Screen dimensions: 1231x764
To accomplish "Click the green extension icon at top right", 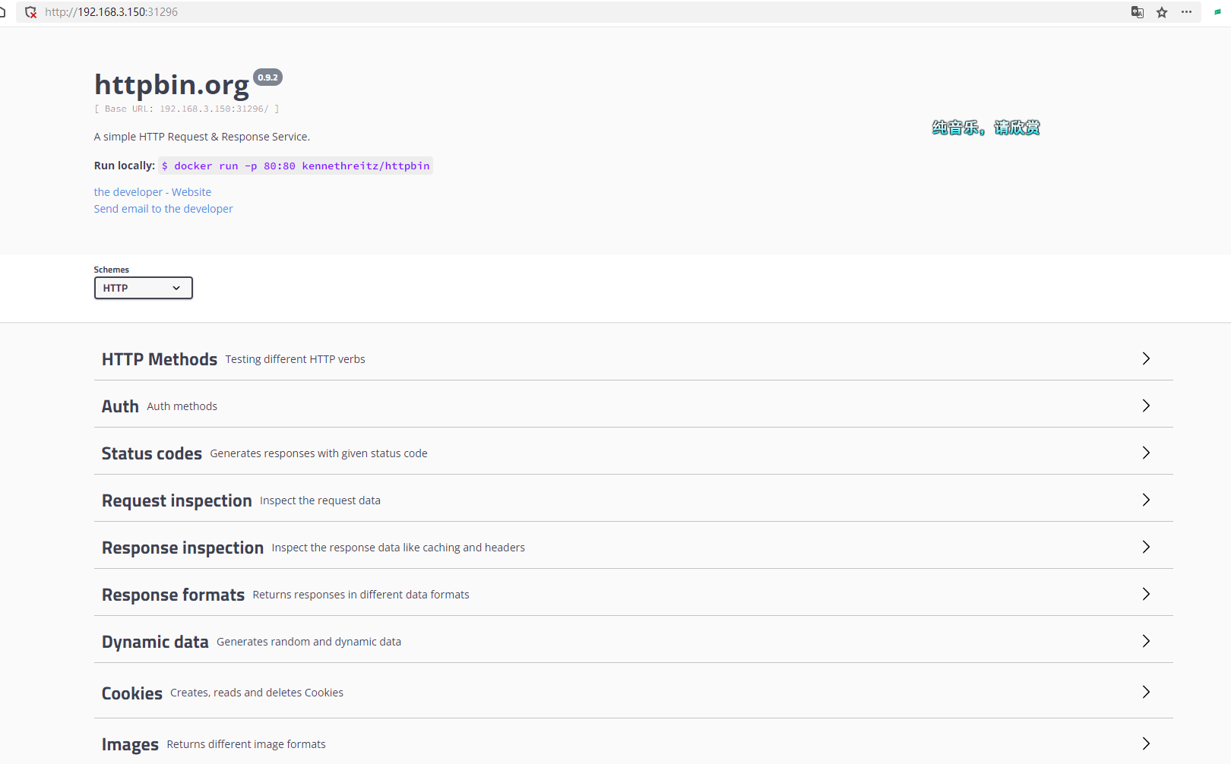I will coord(1217,12).
